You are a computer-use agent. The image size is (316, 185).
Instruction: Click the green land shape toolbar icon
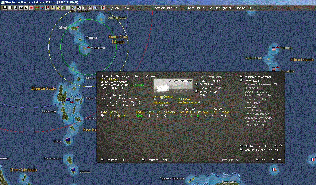(x=63, y=8)
